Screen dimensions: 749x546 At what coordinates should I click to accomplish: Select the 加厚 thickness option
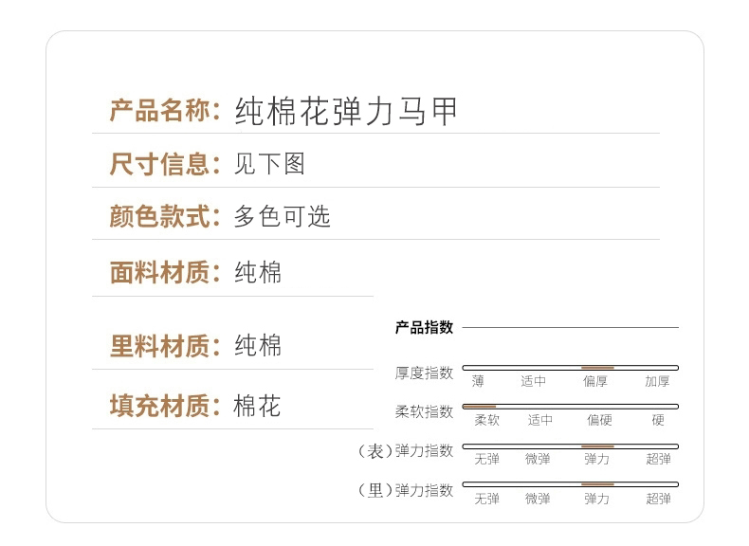click(x=657, y=382)
